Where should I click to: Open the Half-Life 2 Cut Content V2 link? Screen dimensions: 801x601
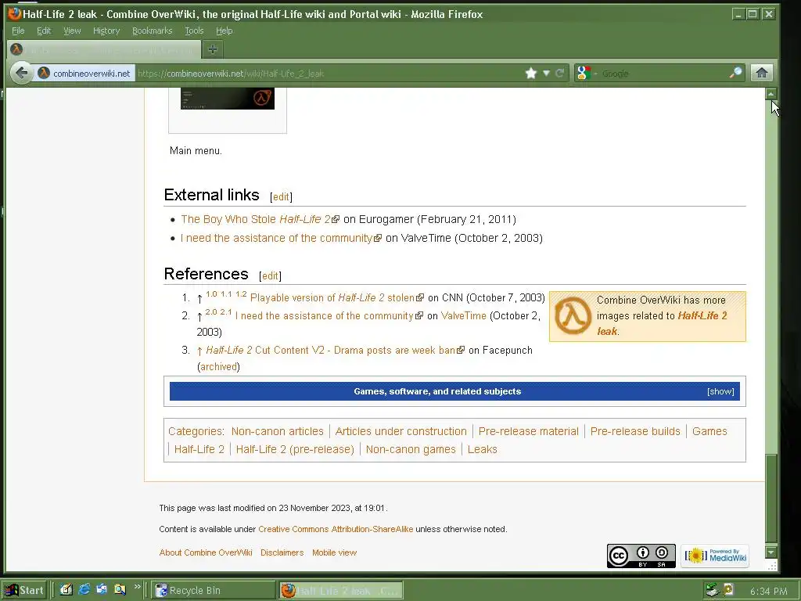(335, 350)
